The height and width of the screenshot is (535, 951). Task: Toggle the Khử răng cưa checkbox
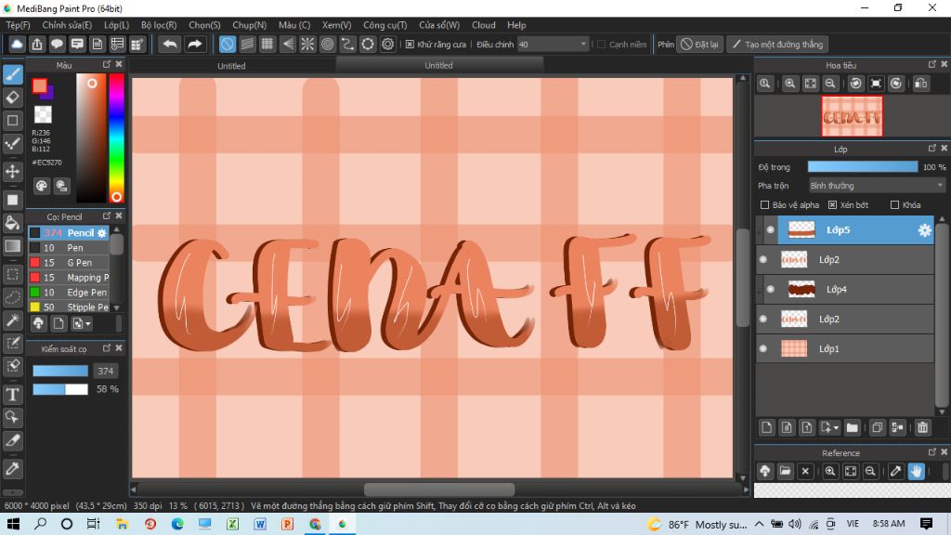coord(410,45)
